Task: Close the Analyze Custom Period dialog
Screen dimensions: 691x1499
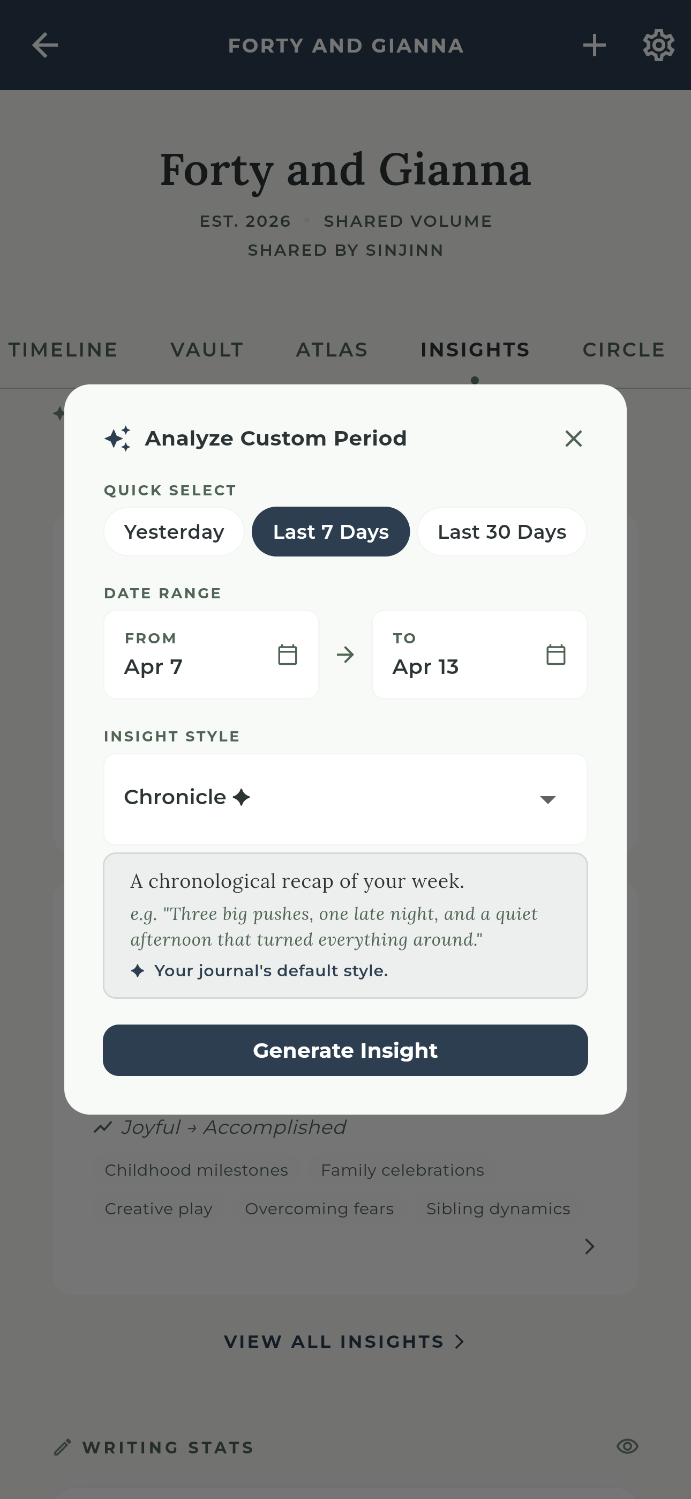Action: point(574,438)
